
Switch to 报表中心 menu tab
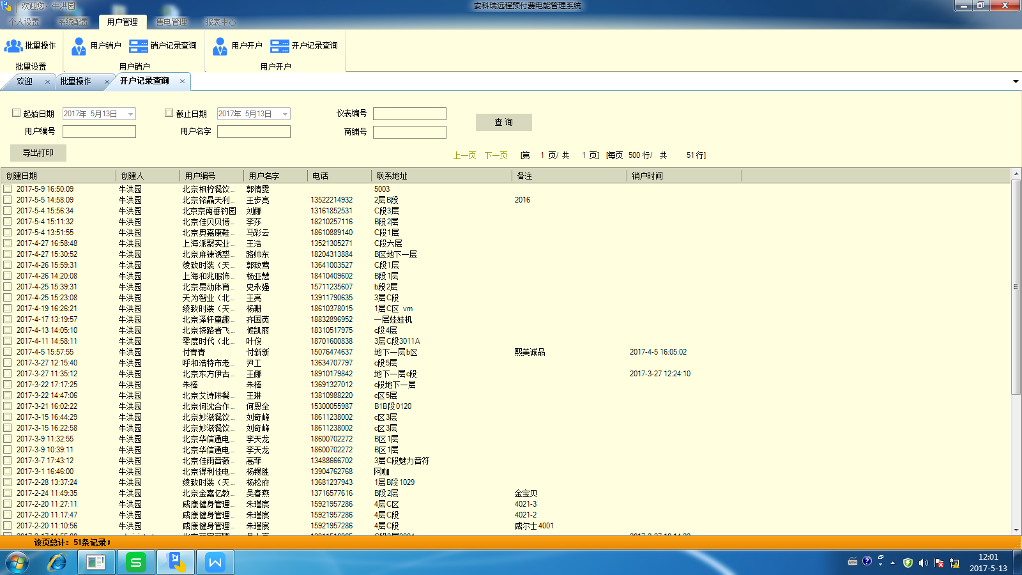tap(220, 22)
